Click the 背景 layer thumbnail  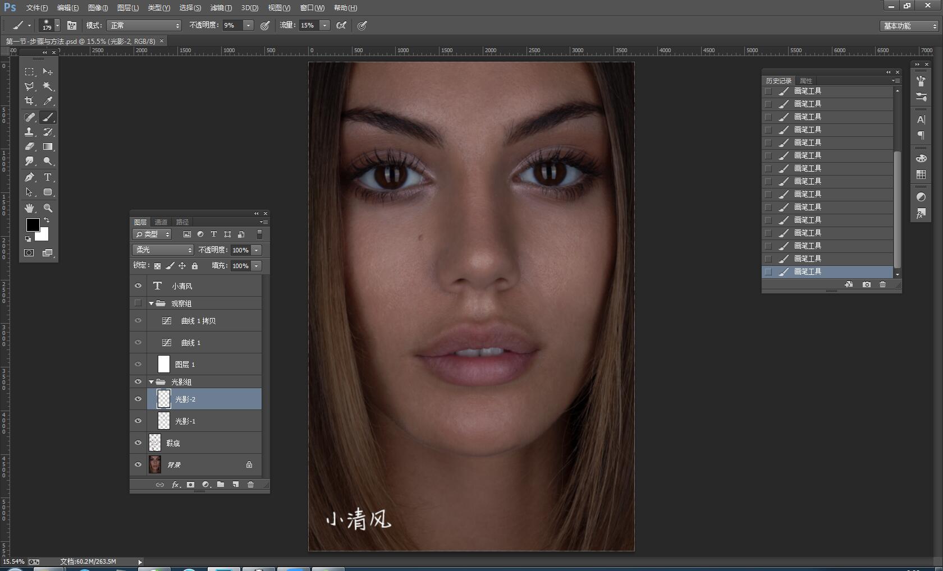[155, 464]
